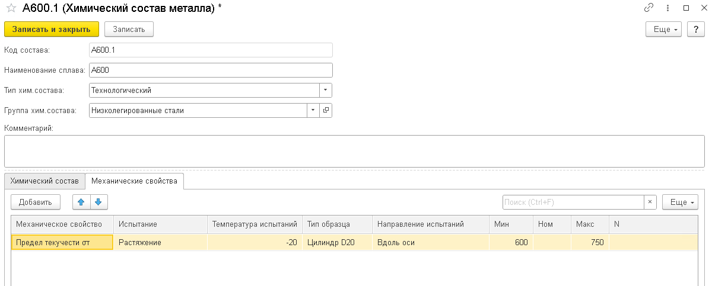The width and height of the screenshot is (712, 286).
Task: Select the Мин value 600
Action: 511,242
